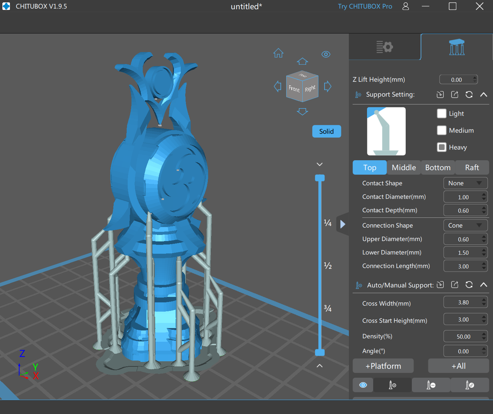Rotate view left with left arrow

click(278, 86)
